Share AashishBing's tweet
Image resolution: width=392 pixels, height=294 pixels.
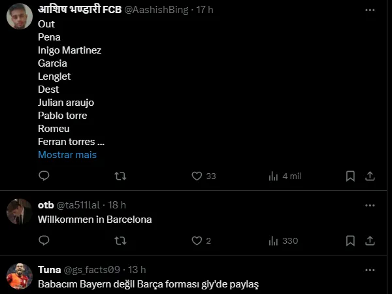tap(370, 176)
